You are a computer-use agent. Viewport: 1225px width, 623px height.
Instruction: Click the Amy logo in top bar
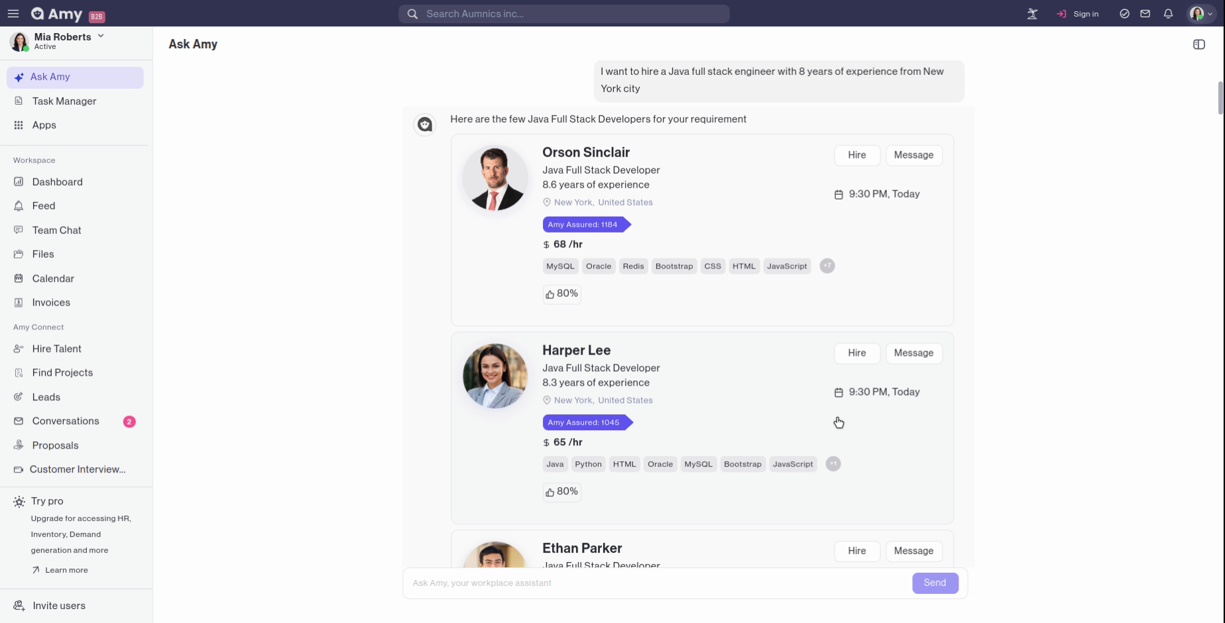[57, 14]
